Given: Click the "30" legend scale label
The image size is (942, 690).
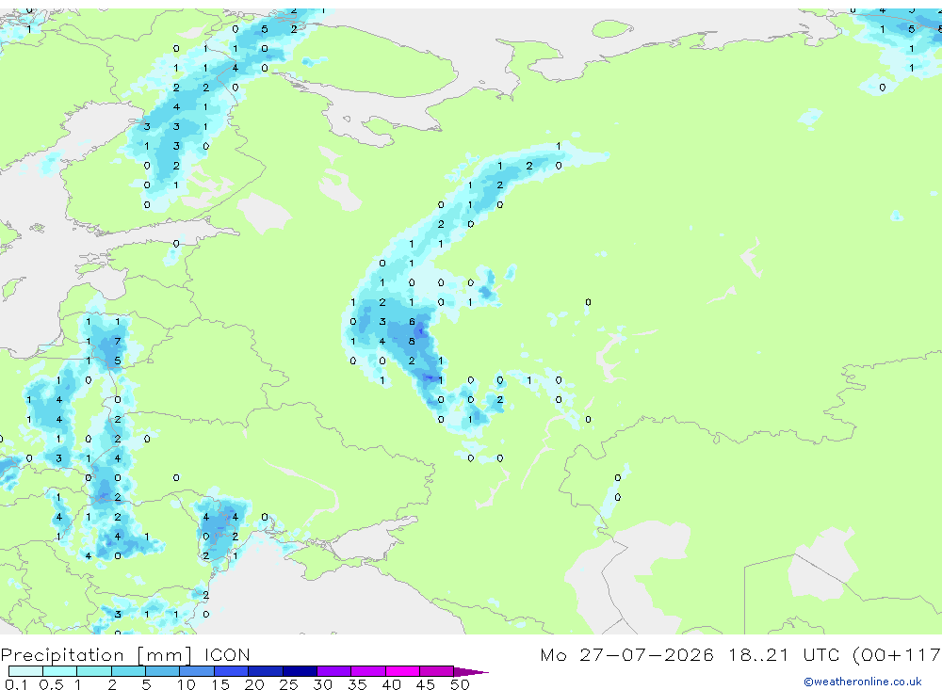Looking at the screenshot, I should tap(322, 684).
